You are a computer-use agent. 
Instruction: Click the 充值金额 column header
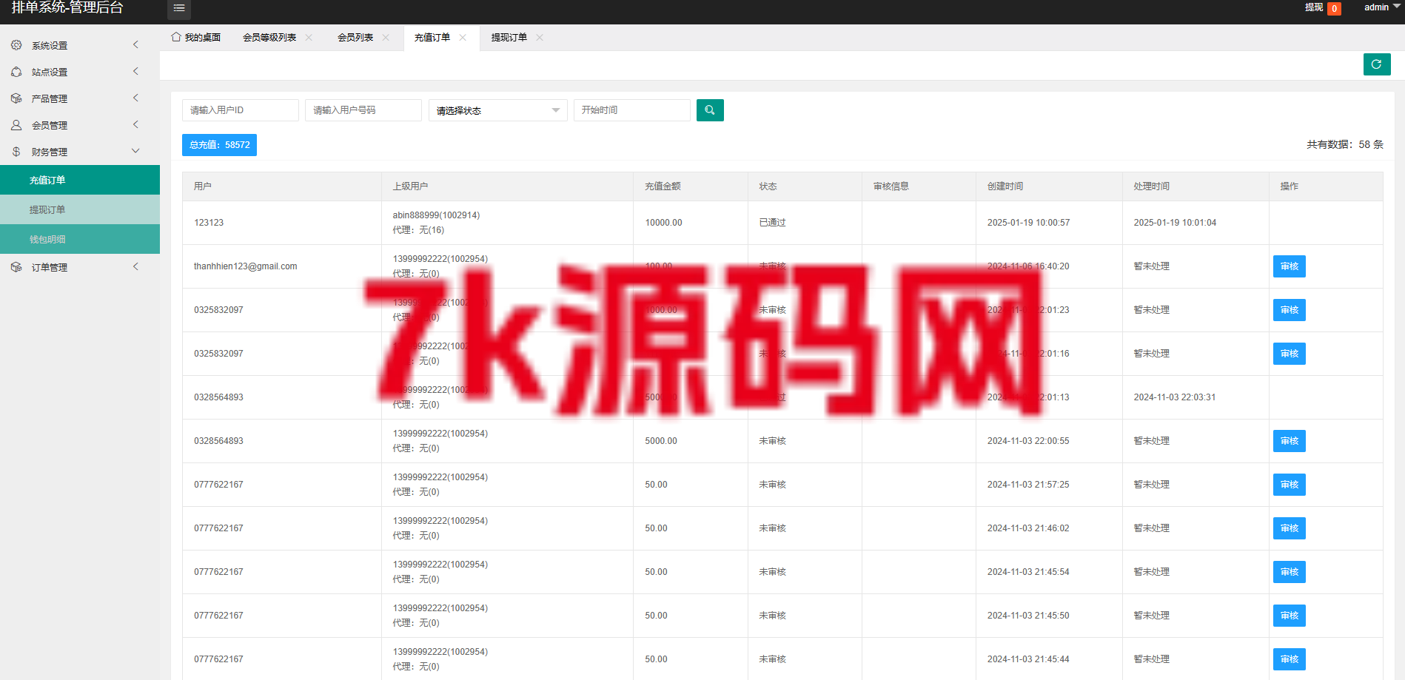[663, 186]
